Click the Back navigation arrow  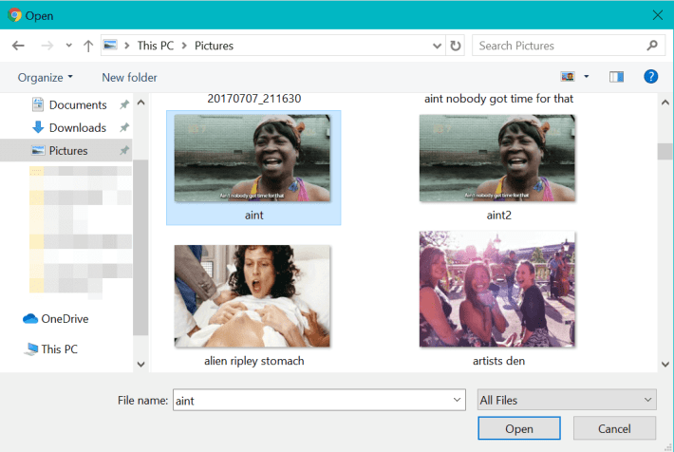click(18, 46)
